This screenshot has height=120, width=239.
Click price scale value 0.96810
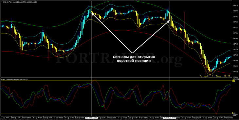coord(235,66)
